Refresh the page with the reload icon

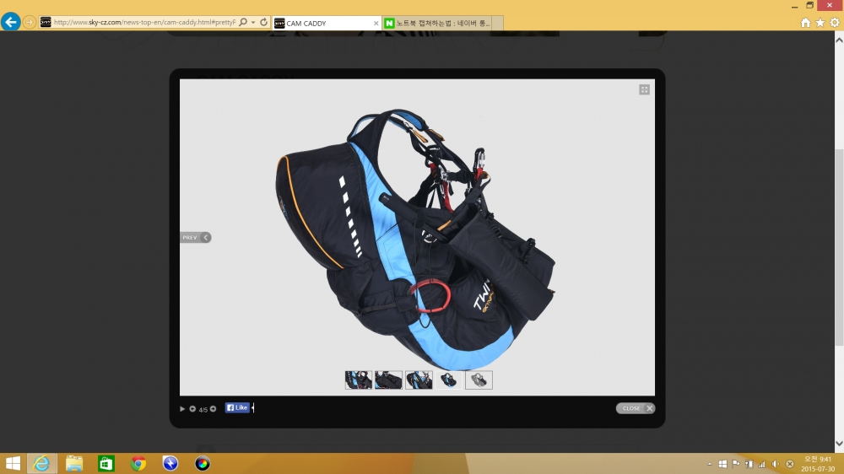pos(263,22)
